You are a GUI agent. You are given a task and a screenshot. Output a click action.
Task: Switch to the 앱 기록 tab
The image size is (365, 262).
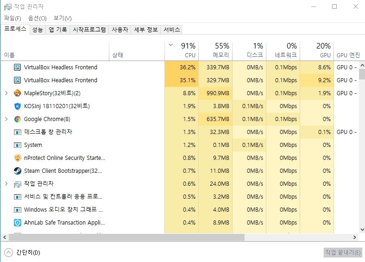click(x=58, y=30)
